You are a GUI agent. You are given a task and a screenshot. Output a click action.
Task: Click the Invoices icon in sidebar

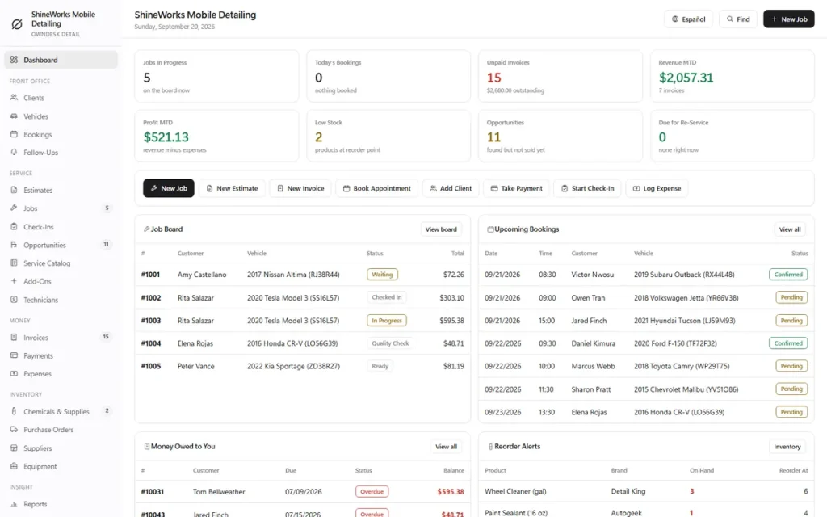(x=15, y=337)
